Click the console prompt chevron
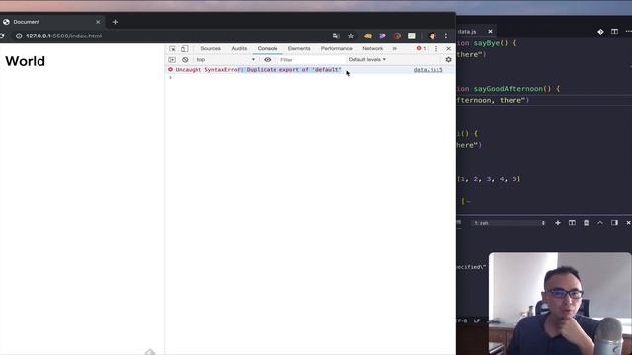 click(x=171, y=77)
